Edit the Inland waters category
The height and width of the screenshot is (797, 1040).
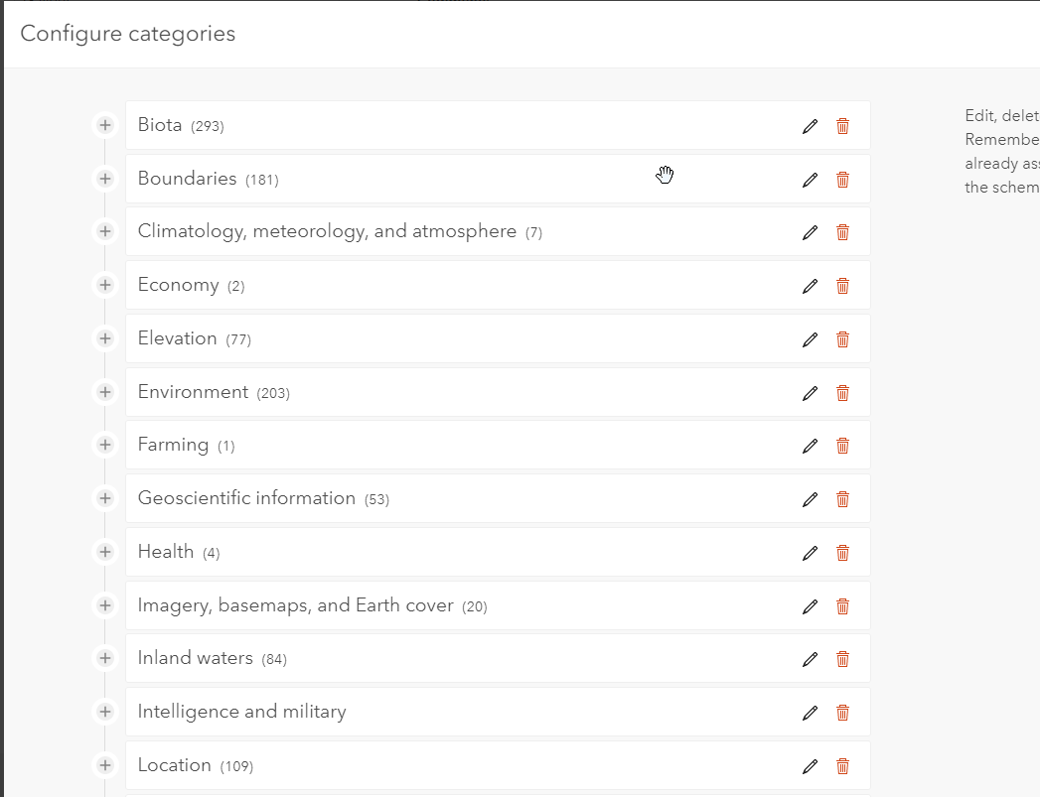(810, 658)
